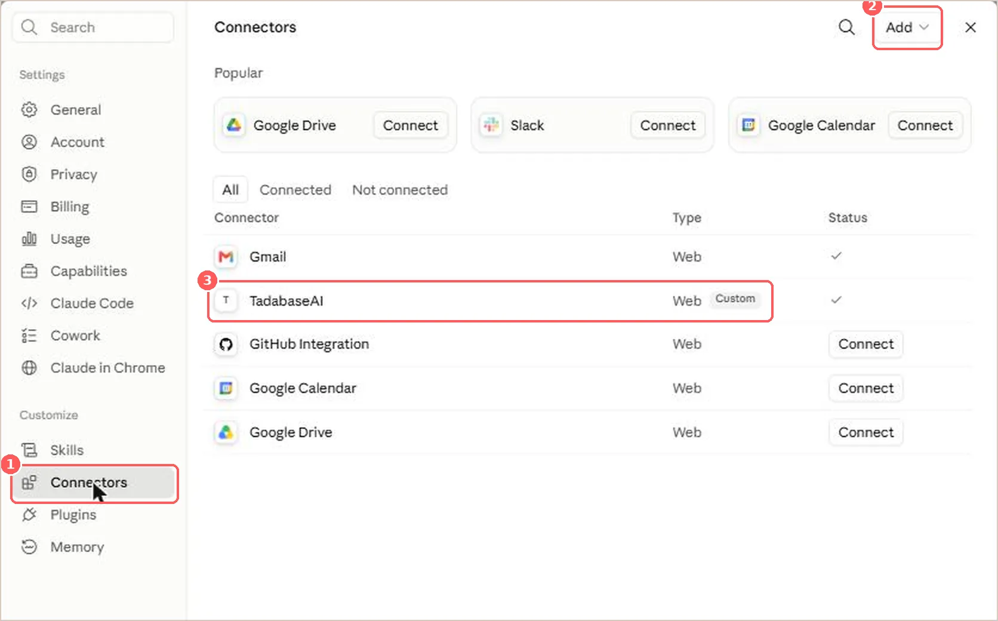Click the Custom badge on TadabaseAI
The image size is (998, 621).
coord(735,299)
